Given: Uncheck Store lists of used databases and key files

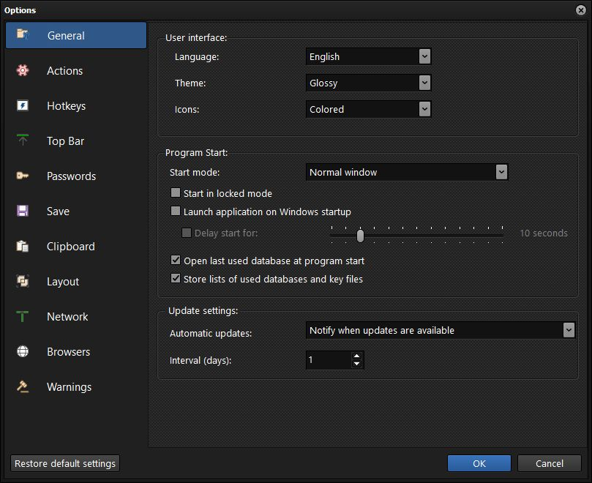Looking at the screenshot, I should point(176,278).
